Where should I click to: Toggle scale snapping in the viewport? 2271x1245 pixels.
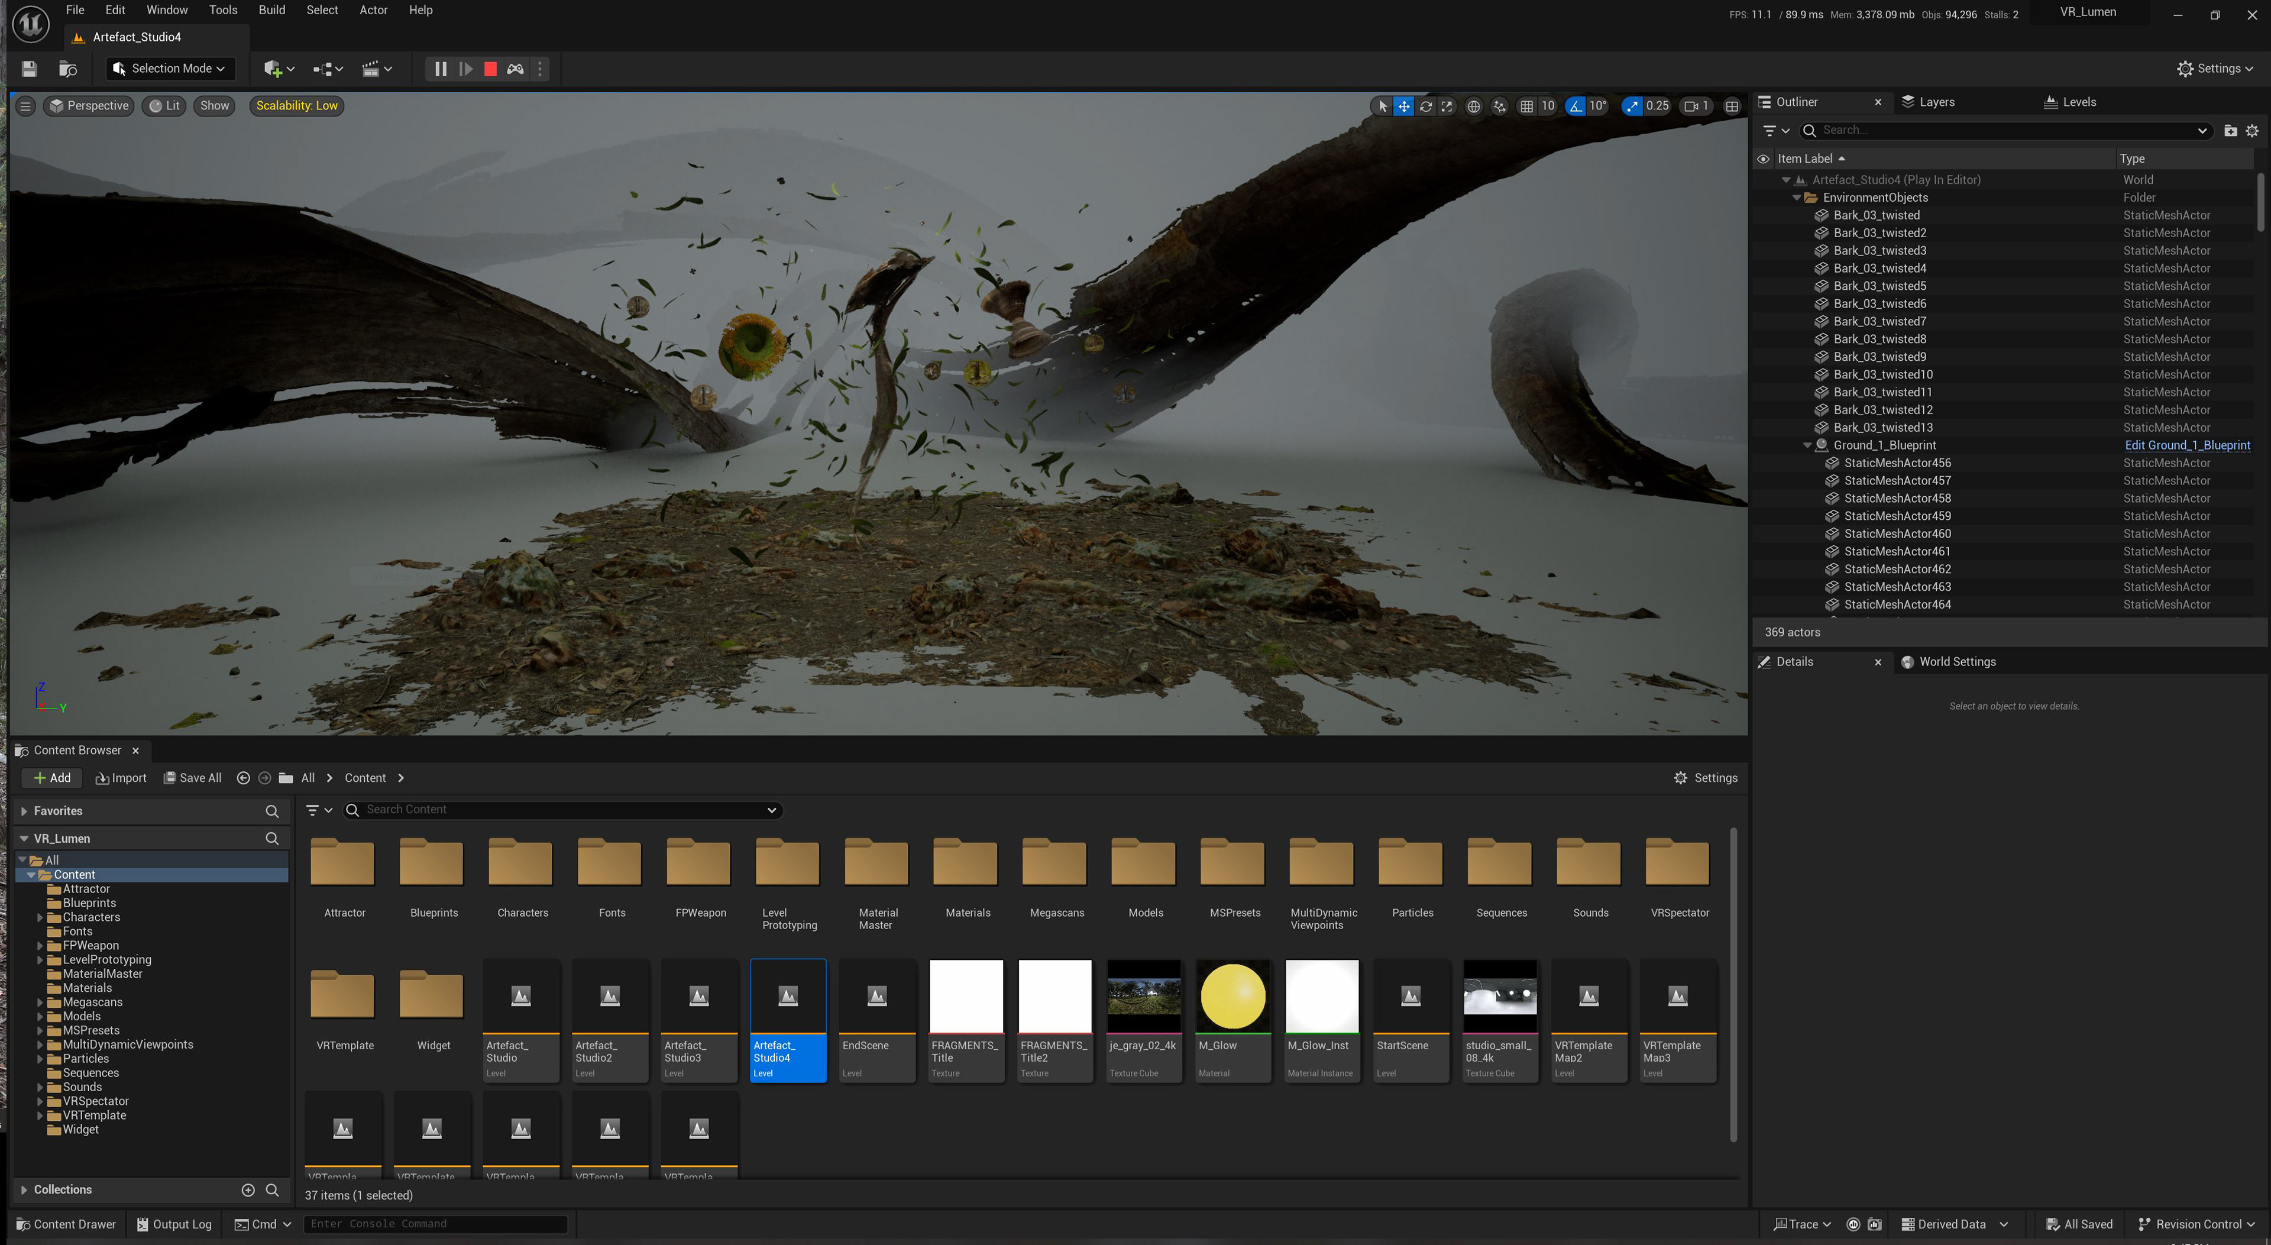pyautogui.click(x=1633, y=106)
